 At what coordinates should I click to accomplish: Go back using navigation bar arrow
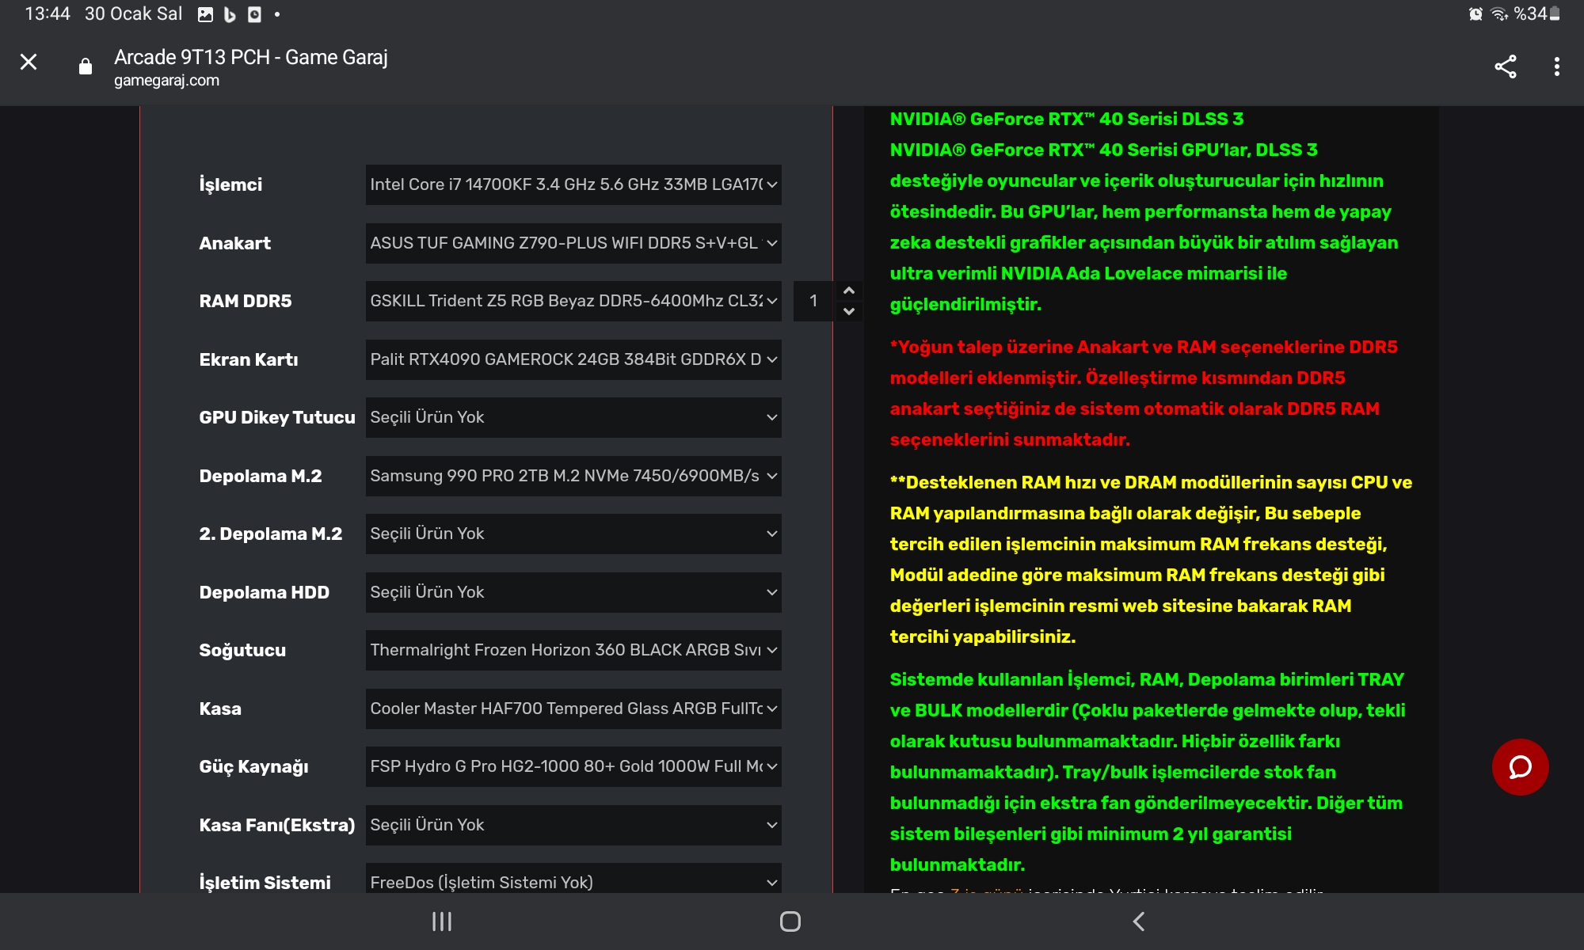pos(1138,921)
